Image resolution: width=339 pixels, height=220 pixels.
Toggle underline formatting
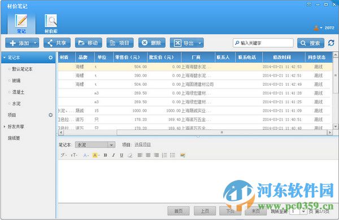click(x=121, y=155)
